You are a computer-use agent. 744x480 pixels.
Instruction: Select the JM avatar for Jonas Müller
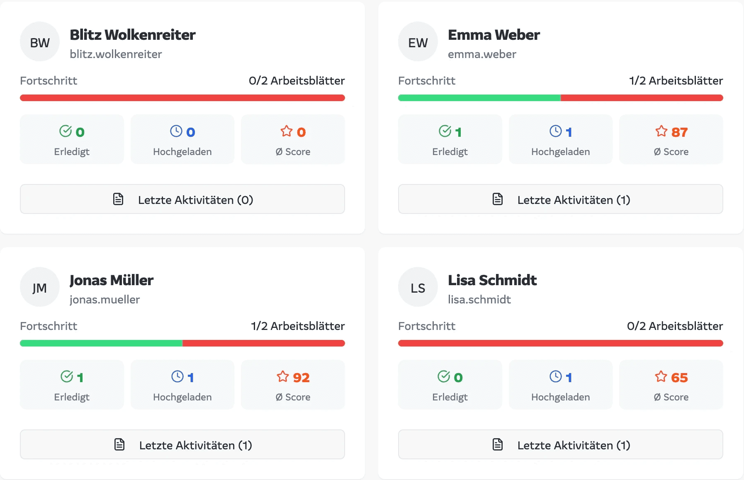point(39,286)
